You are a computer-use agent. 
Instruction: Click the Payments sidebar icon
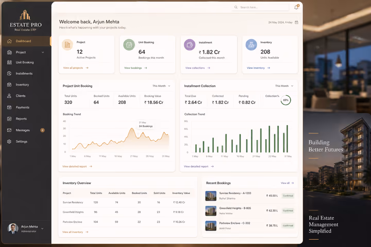[x=9, y=108]
